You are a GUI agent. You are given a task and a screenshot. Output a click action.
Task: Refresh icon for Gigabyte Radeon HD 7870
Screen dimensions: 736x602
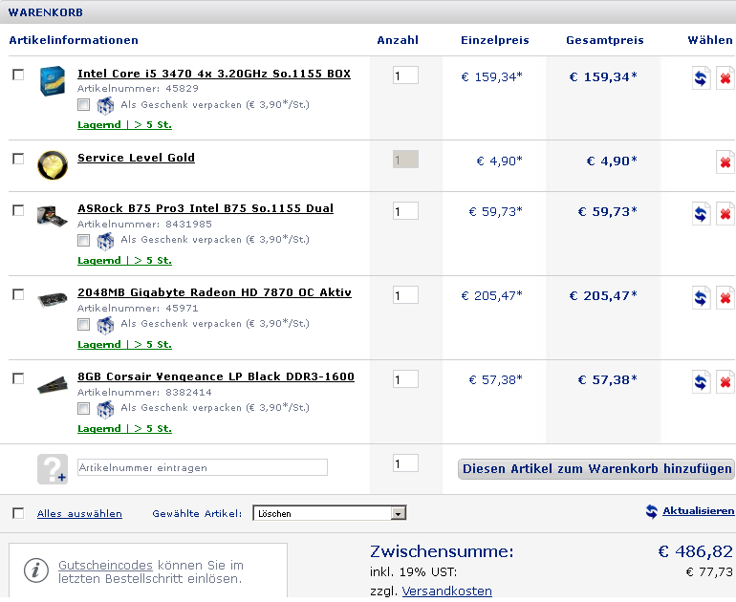point(701,298)
